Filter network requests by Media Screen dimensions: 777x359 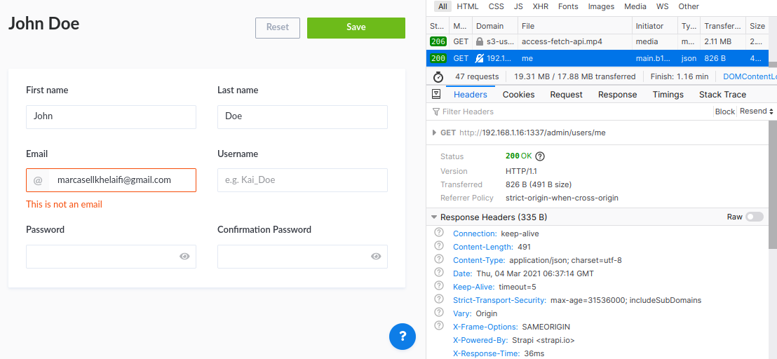(635, 6)
